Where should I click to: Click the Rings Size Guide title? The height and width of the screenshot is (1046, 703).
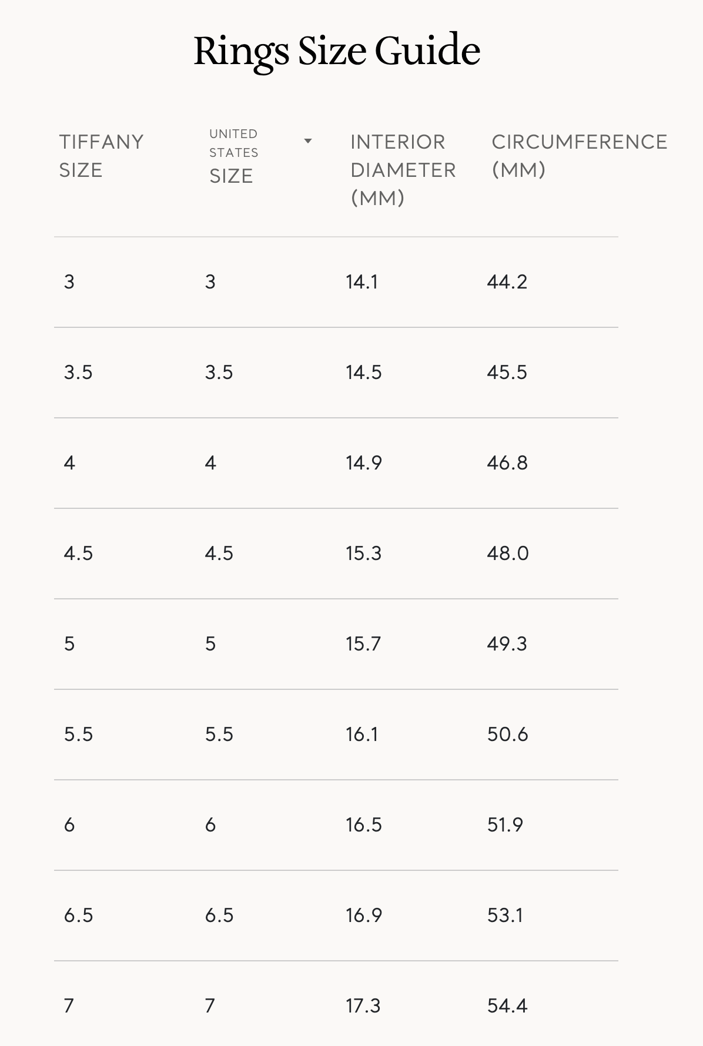tap(337, 51)
